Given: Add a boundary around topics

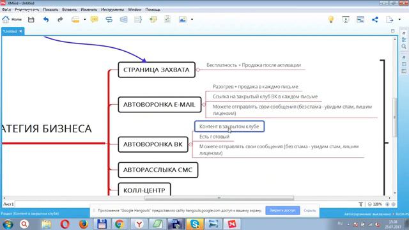Looking at the screenshot, I should click(x=123, y=19).
